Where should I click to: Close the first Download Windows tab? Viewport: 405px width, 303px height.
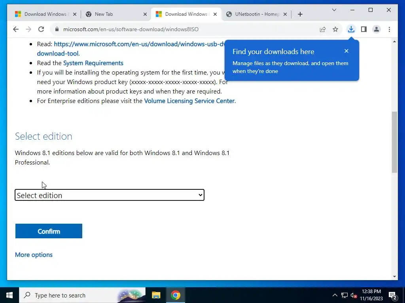[75, 14]
